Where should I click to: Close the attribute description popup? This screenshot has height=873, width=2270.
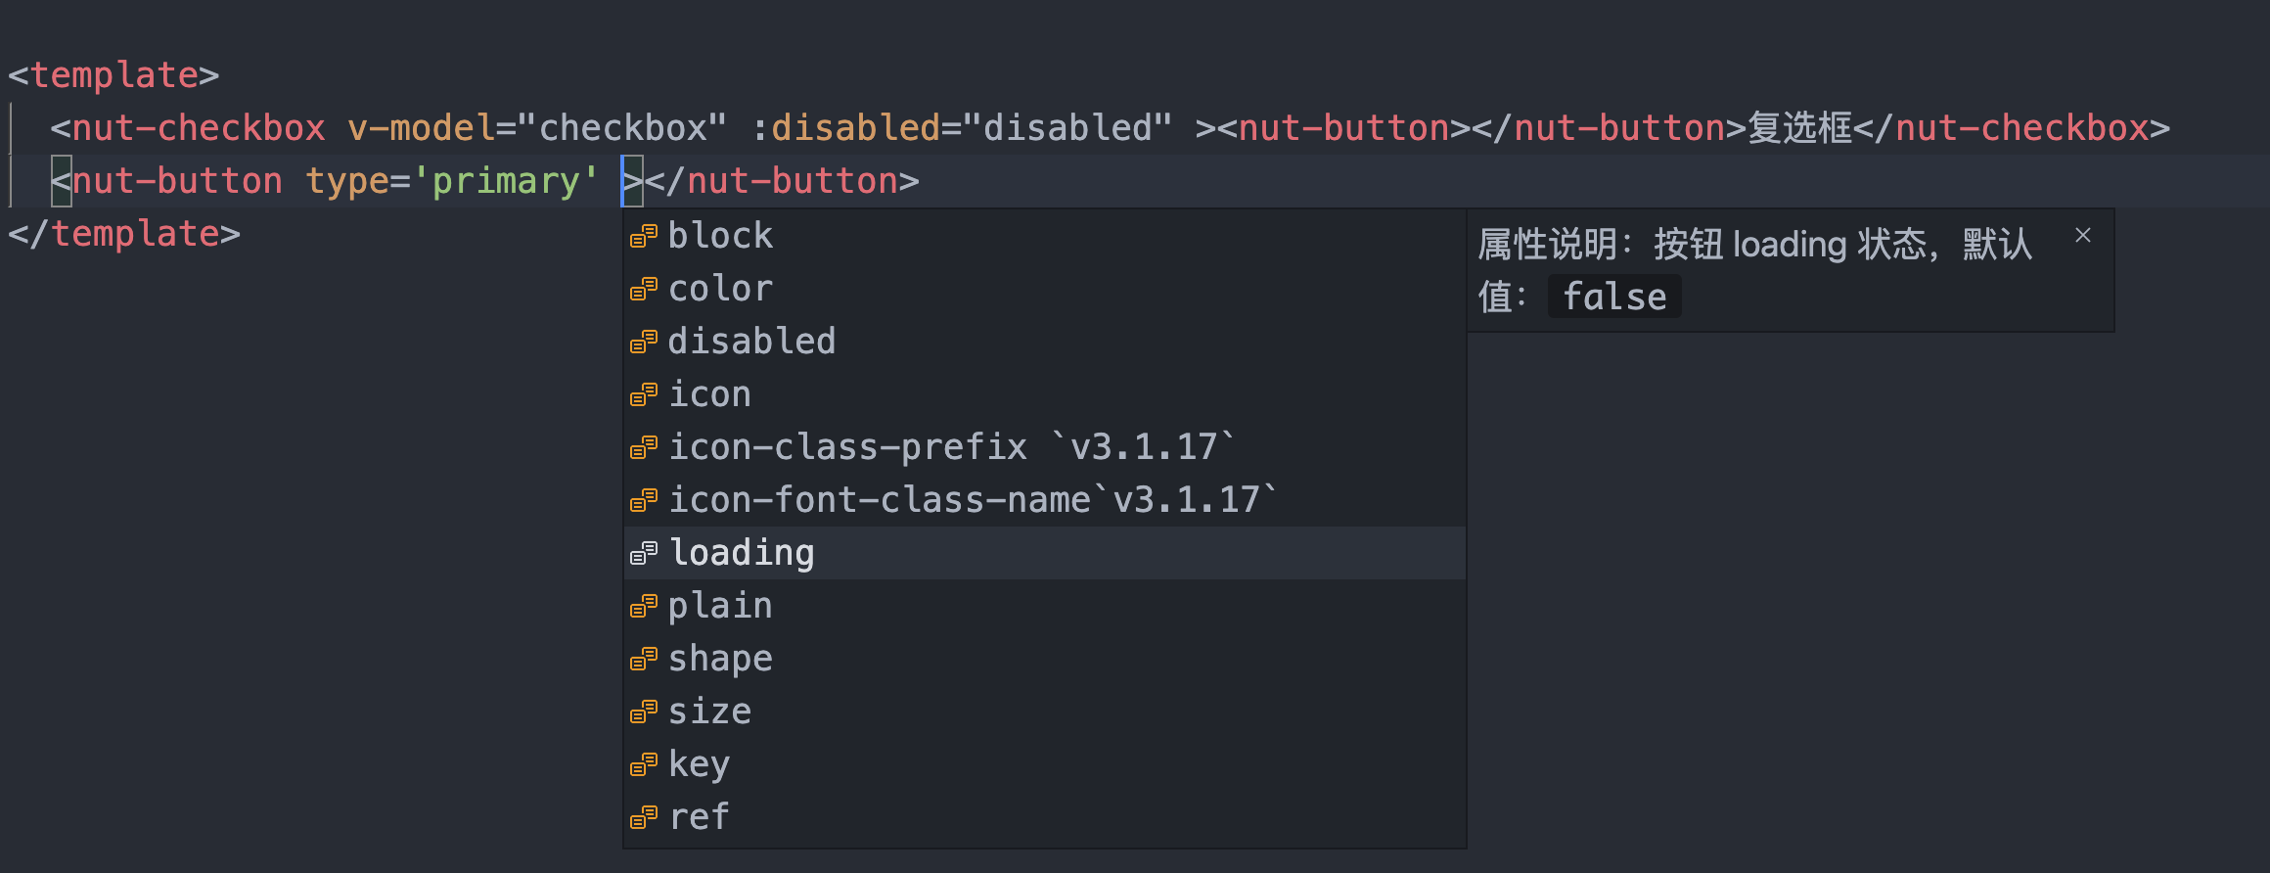[x=2083, y=235]
